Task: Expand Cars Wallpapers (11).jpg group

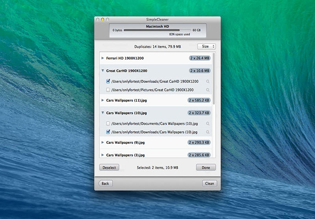Action: [103, 100]
